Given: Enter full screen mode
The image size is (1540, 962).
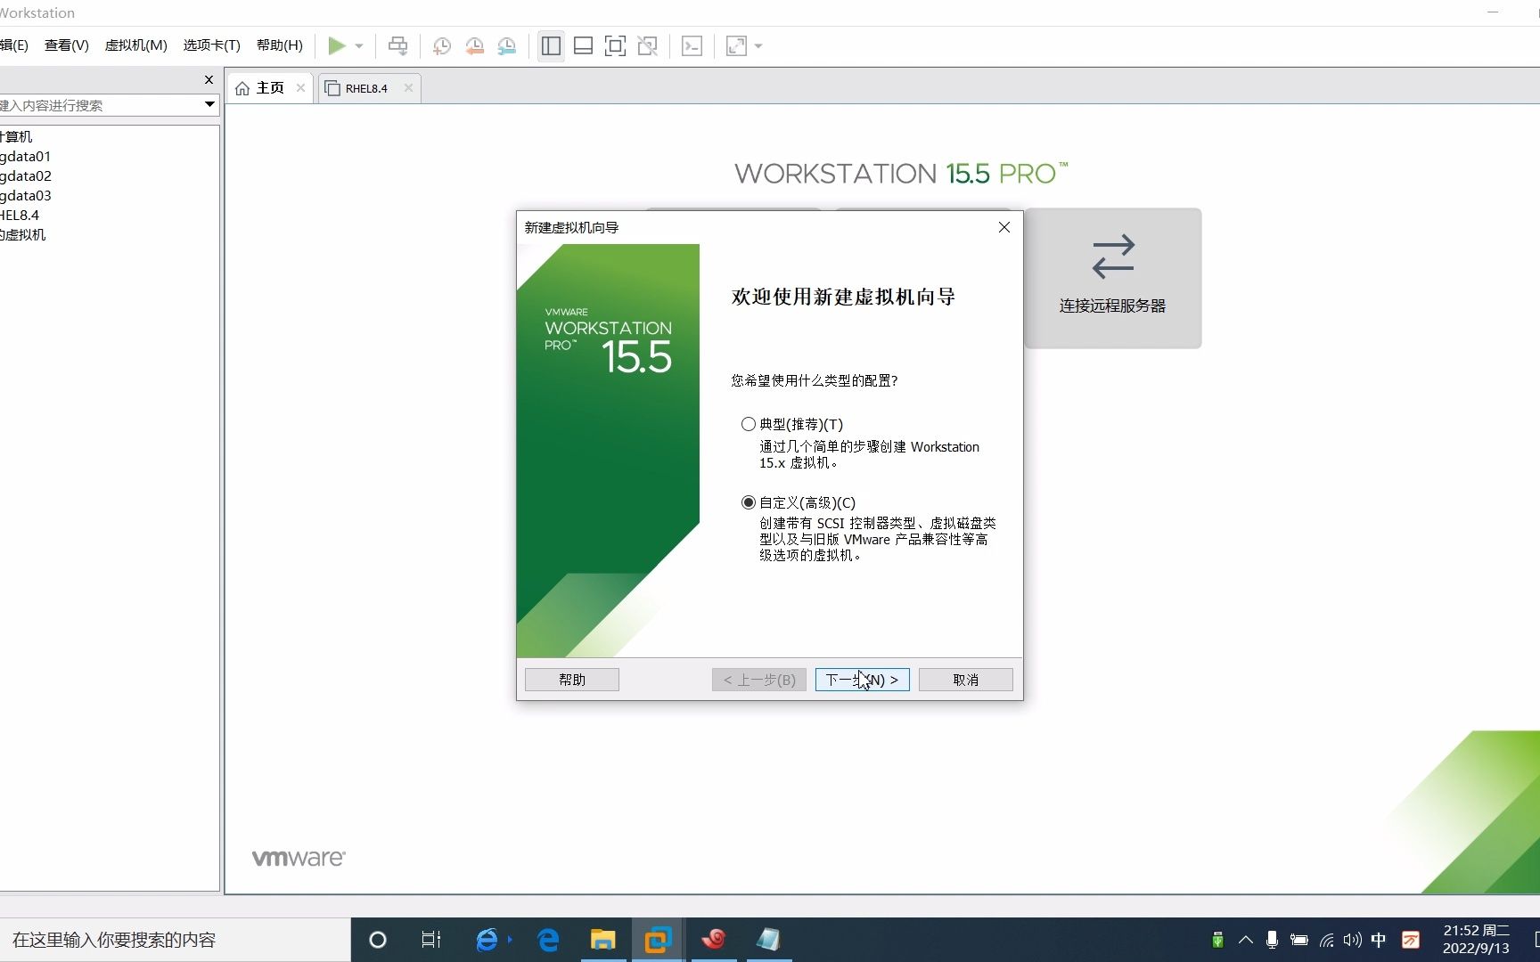Looking at the screenshot, I should (615, 45).
